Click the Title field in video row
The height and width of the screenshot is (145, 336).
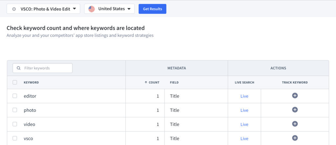point(175,124)
